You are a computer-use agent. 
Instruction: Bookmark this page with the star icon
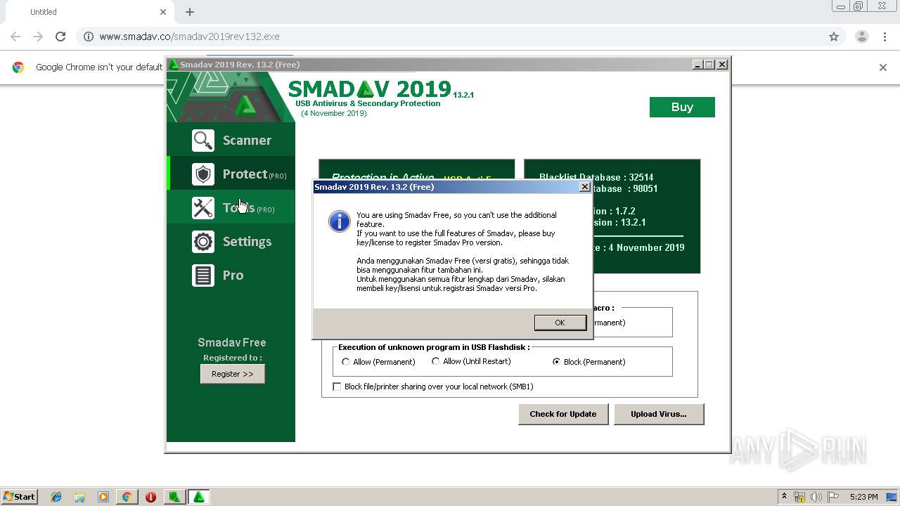point(834,37)
